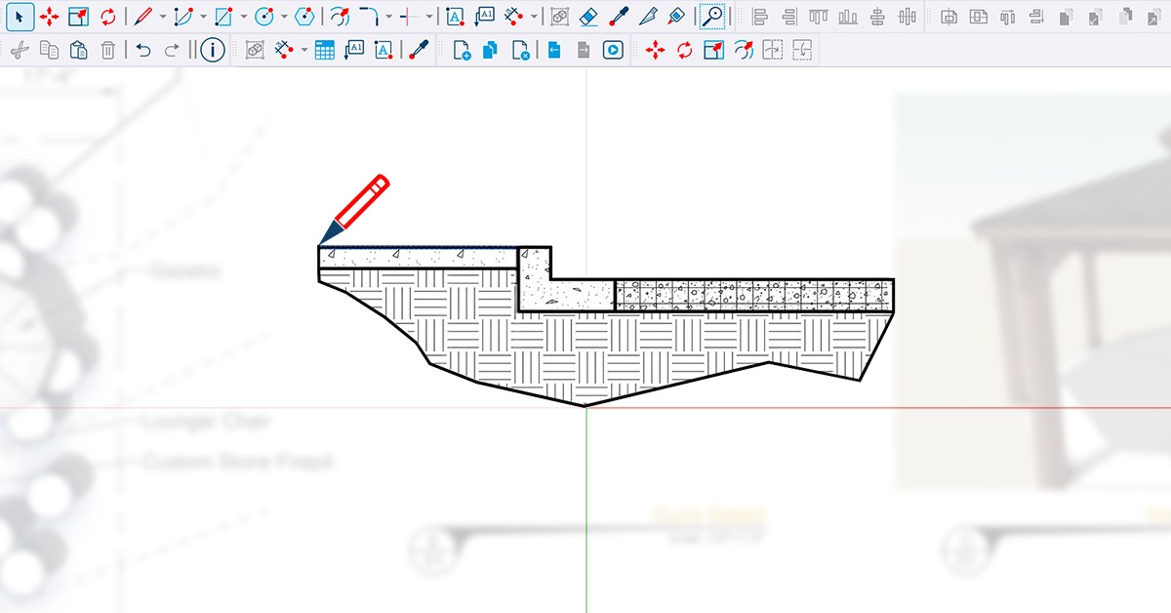Expand the Trim tool dropdown arrow
Image resolution: width=1171 pixels, height=613 pixels.
click(x=428, y=17)
